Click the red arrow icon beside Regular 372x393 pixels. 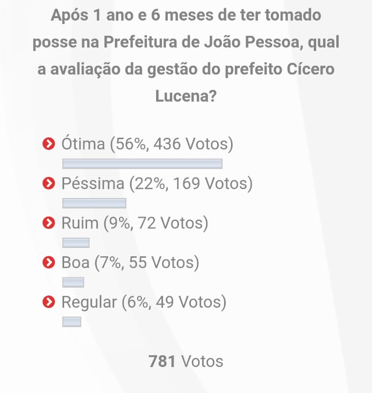pos(48,302)
